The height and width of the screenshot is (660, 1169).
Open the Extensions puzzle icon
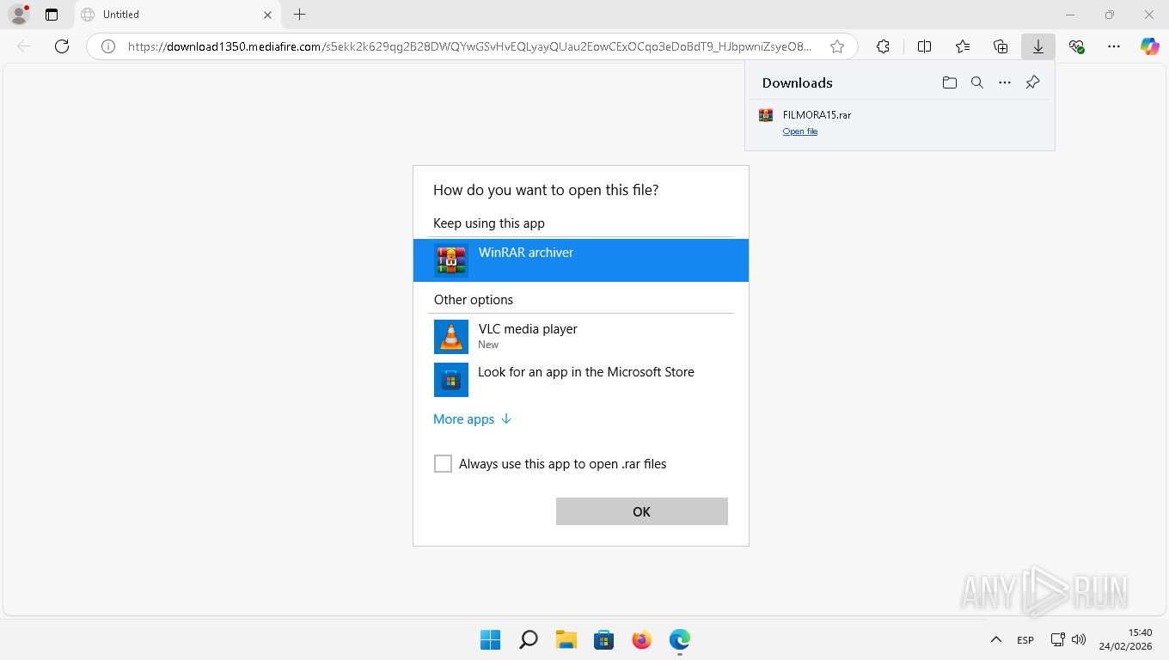pyautogui.click(x=883, y=46)
